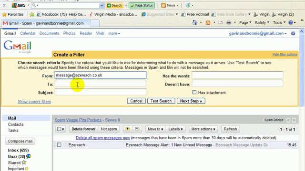Click the Gmail settings gear icon
Image resolution: width=305 pixels, height=171 pixels.
click(x=293, y=33)
